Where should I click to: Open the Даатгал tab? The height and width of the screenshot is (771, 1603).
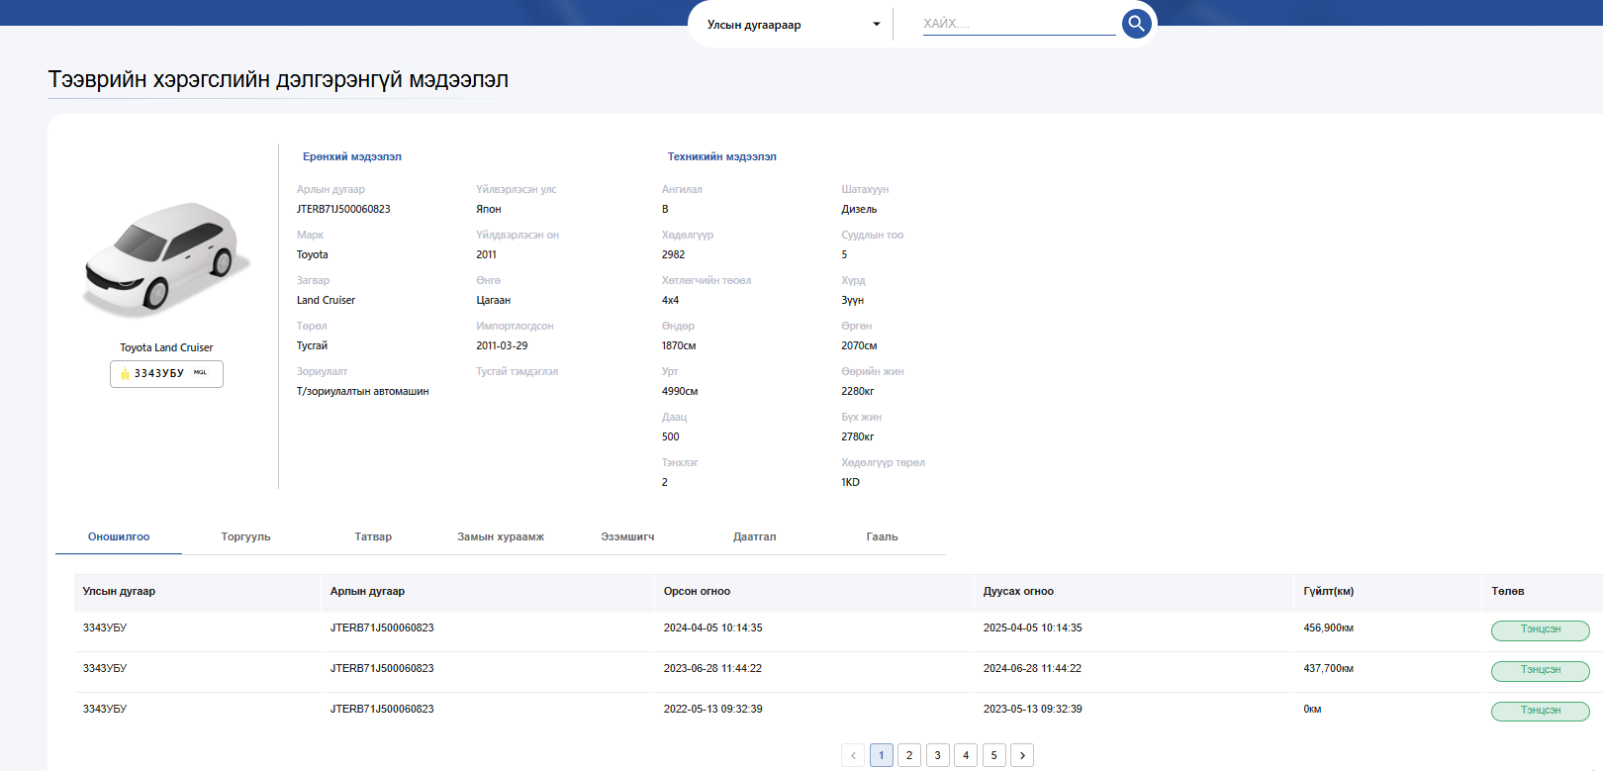(x=754, y=537)
